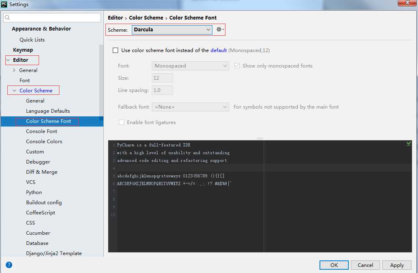The width and height of the screenshot is (418, 273).
Task: Select Diff & Merge item
Action: point(42,172)
